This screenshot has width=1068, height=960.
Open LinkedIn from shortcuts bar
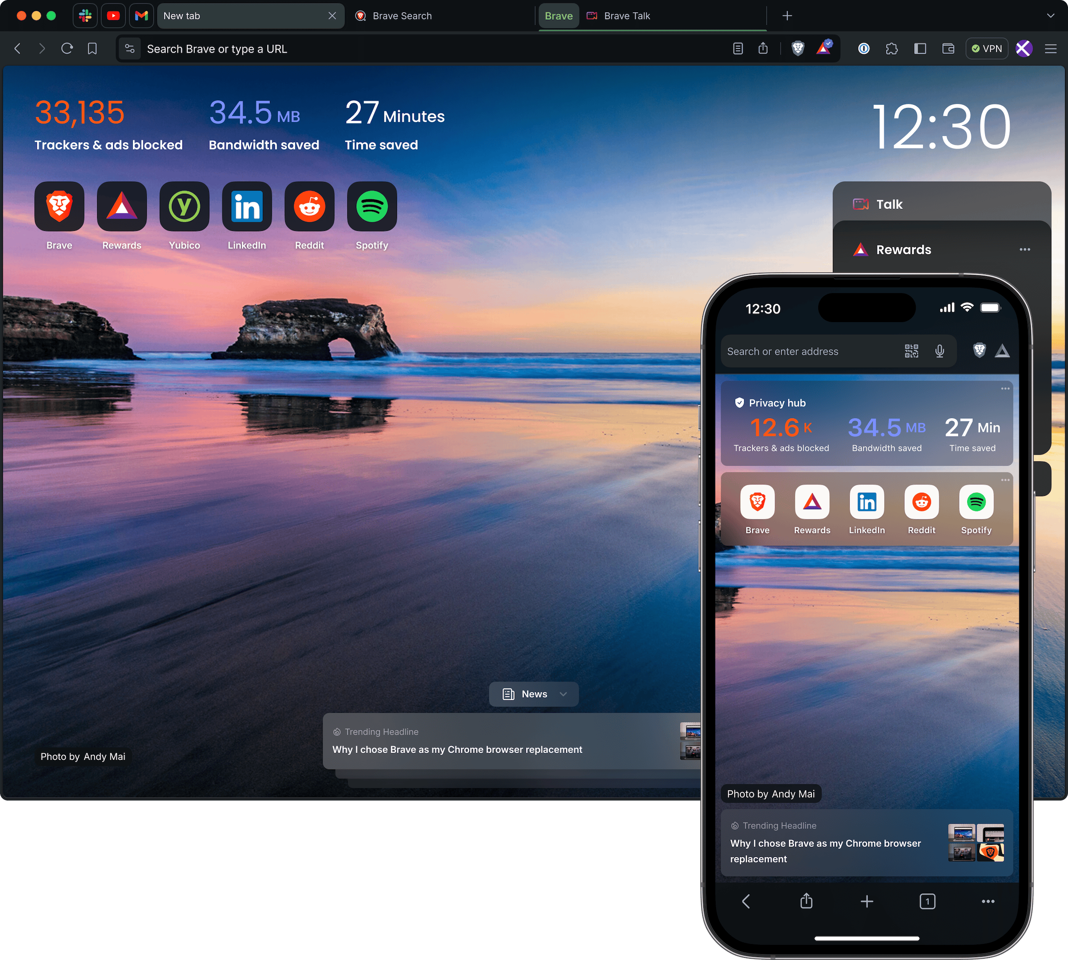[246, 206]
